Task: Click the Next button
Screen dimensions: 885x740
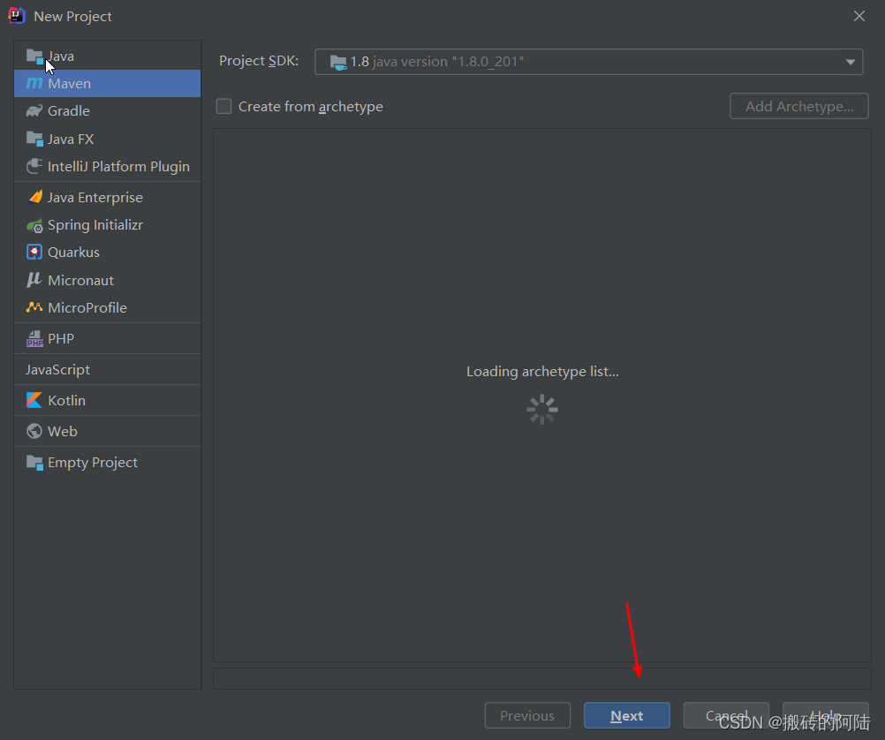Action: [627, 715]
